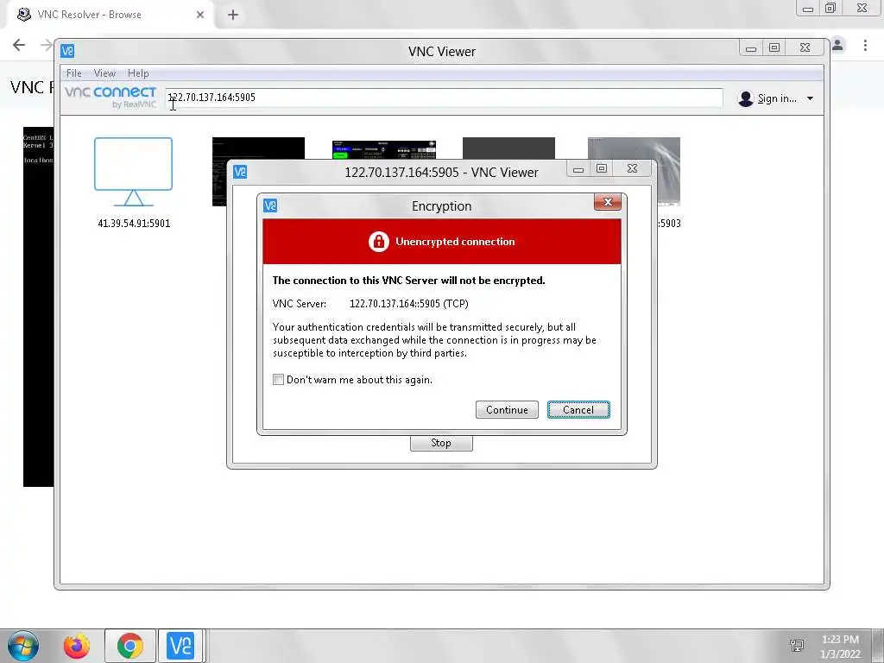Expand the Sign in dropdown arrow

point(810,98)
